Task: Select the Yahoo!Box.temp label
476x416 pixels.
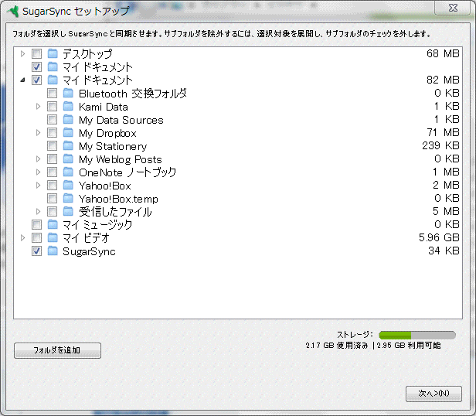Action: click(x=118, y=199)
